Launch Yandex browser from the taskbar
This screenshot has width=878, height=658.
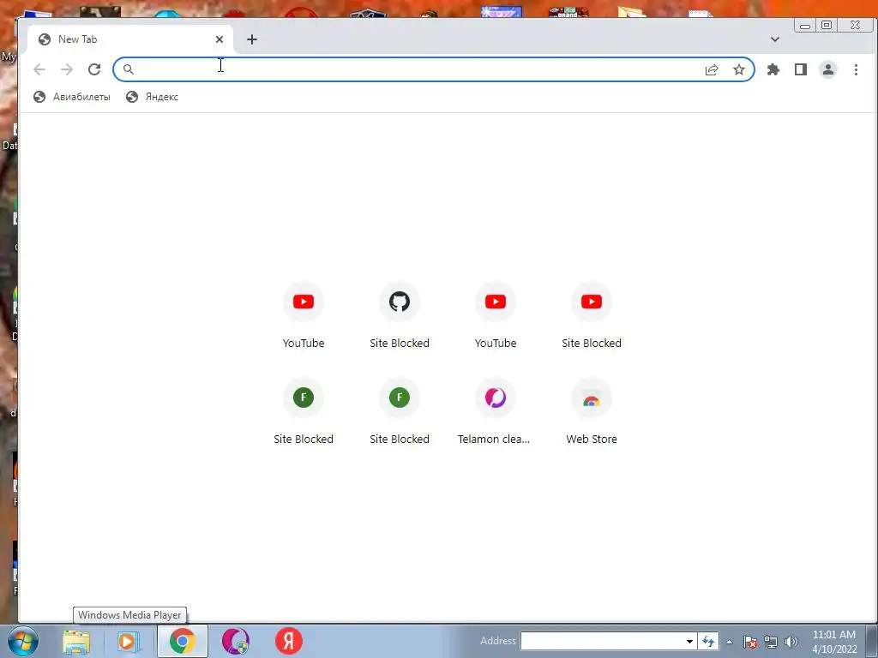click(289, 641)
